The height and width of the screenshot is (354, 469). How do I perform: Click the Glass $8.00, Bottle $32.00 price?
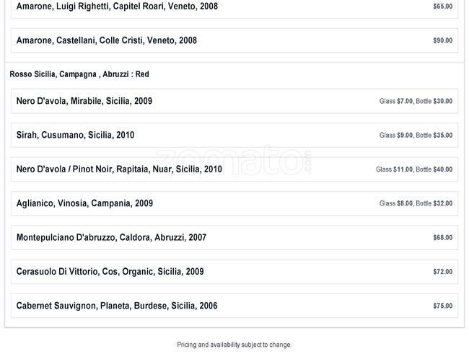[416, 204]
